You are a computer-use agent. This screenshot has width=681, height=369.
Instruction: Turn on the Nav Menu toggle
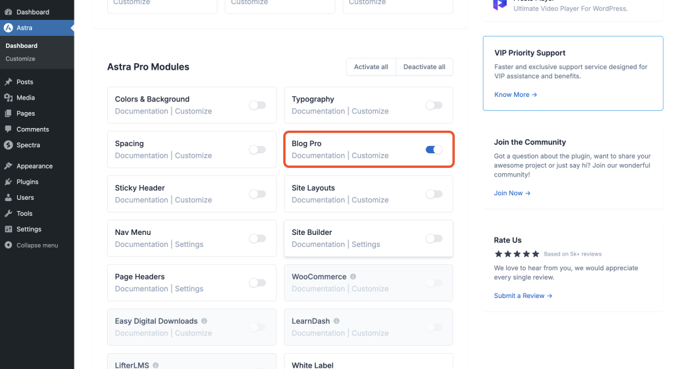257,238
